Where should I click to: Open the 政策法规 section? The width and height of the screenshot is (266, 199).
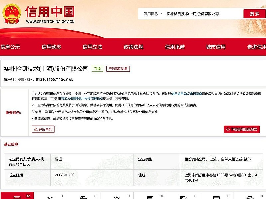pyautogui.click(x=134, y=47)
